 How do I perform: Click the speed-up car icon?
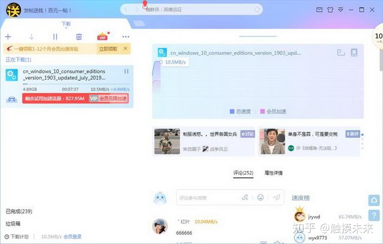[x=12, y=99]
